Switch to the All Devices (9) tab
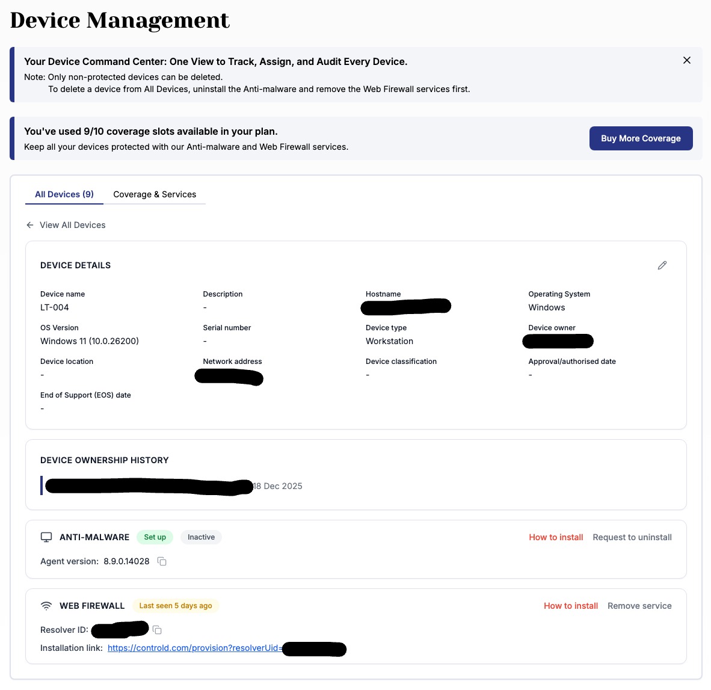 click(x=64, y=194)
